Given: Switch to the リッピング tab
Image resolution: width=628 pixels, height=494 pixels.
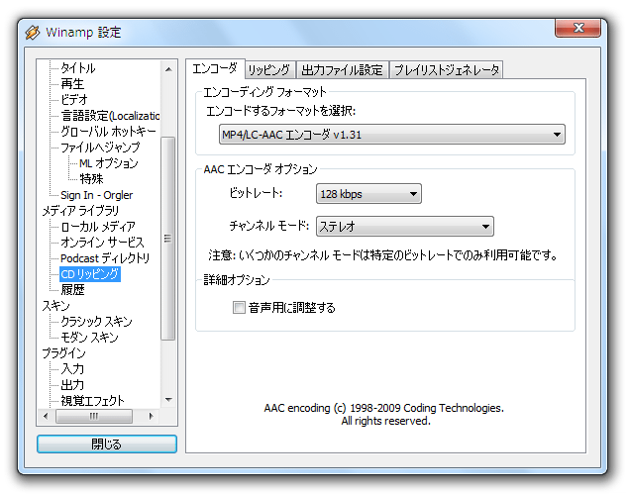Looking at the screenshot, I should pyautogui.click(x=269, y=70).
